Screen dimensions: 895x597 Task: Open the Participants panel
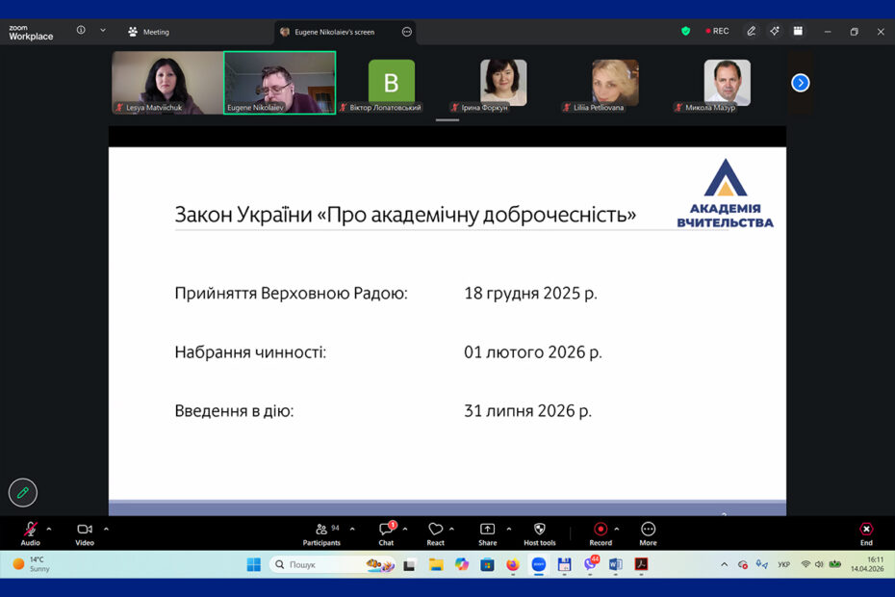pyautogui.click(x=321, y=531)
